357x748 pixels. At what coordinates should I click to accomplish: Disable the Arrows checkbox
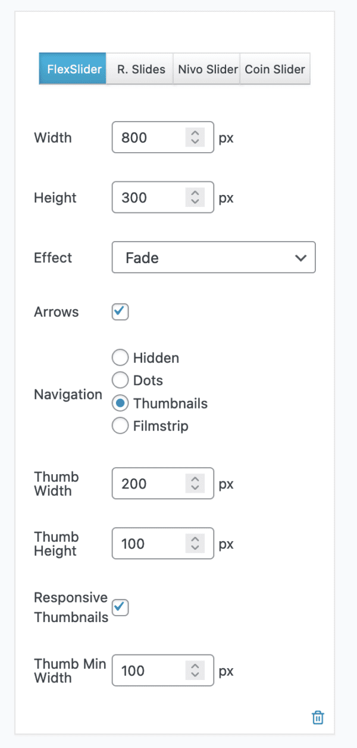coord(120,311)
